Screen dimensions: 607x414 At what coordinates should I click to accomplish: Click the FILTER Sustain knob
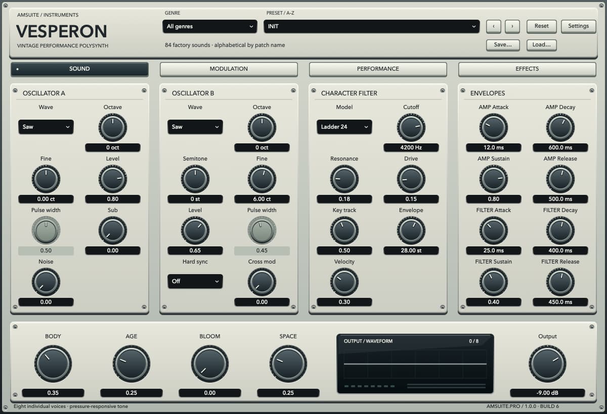[494, 282]
